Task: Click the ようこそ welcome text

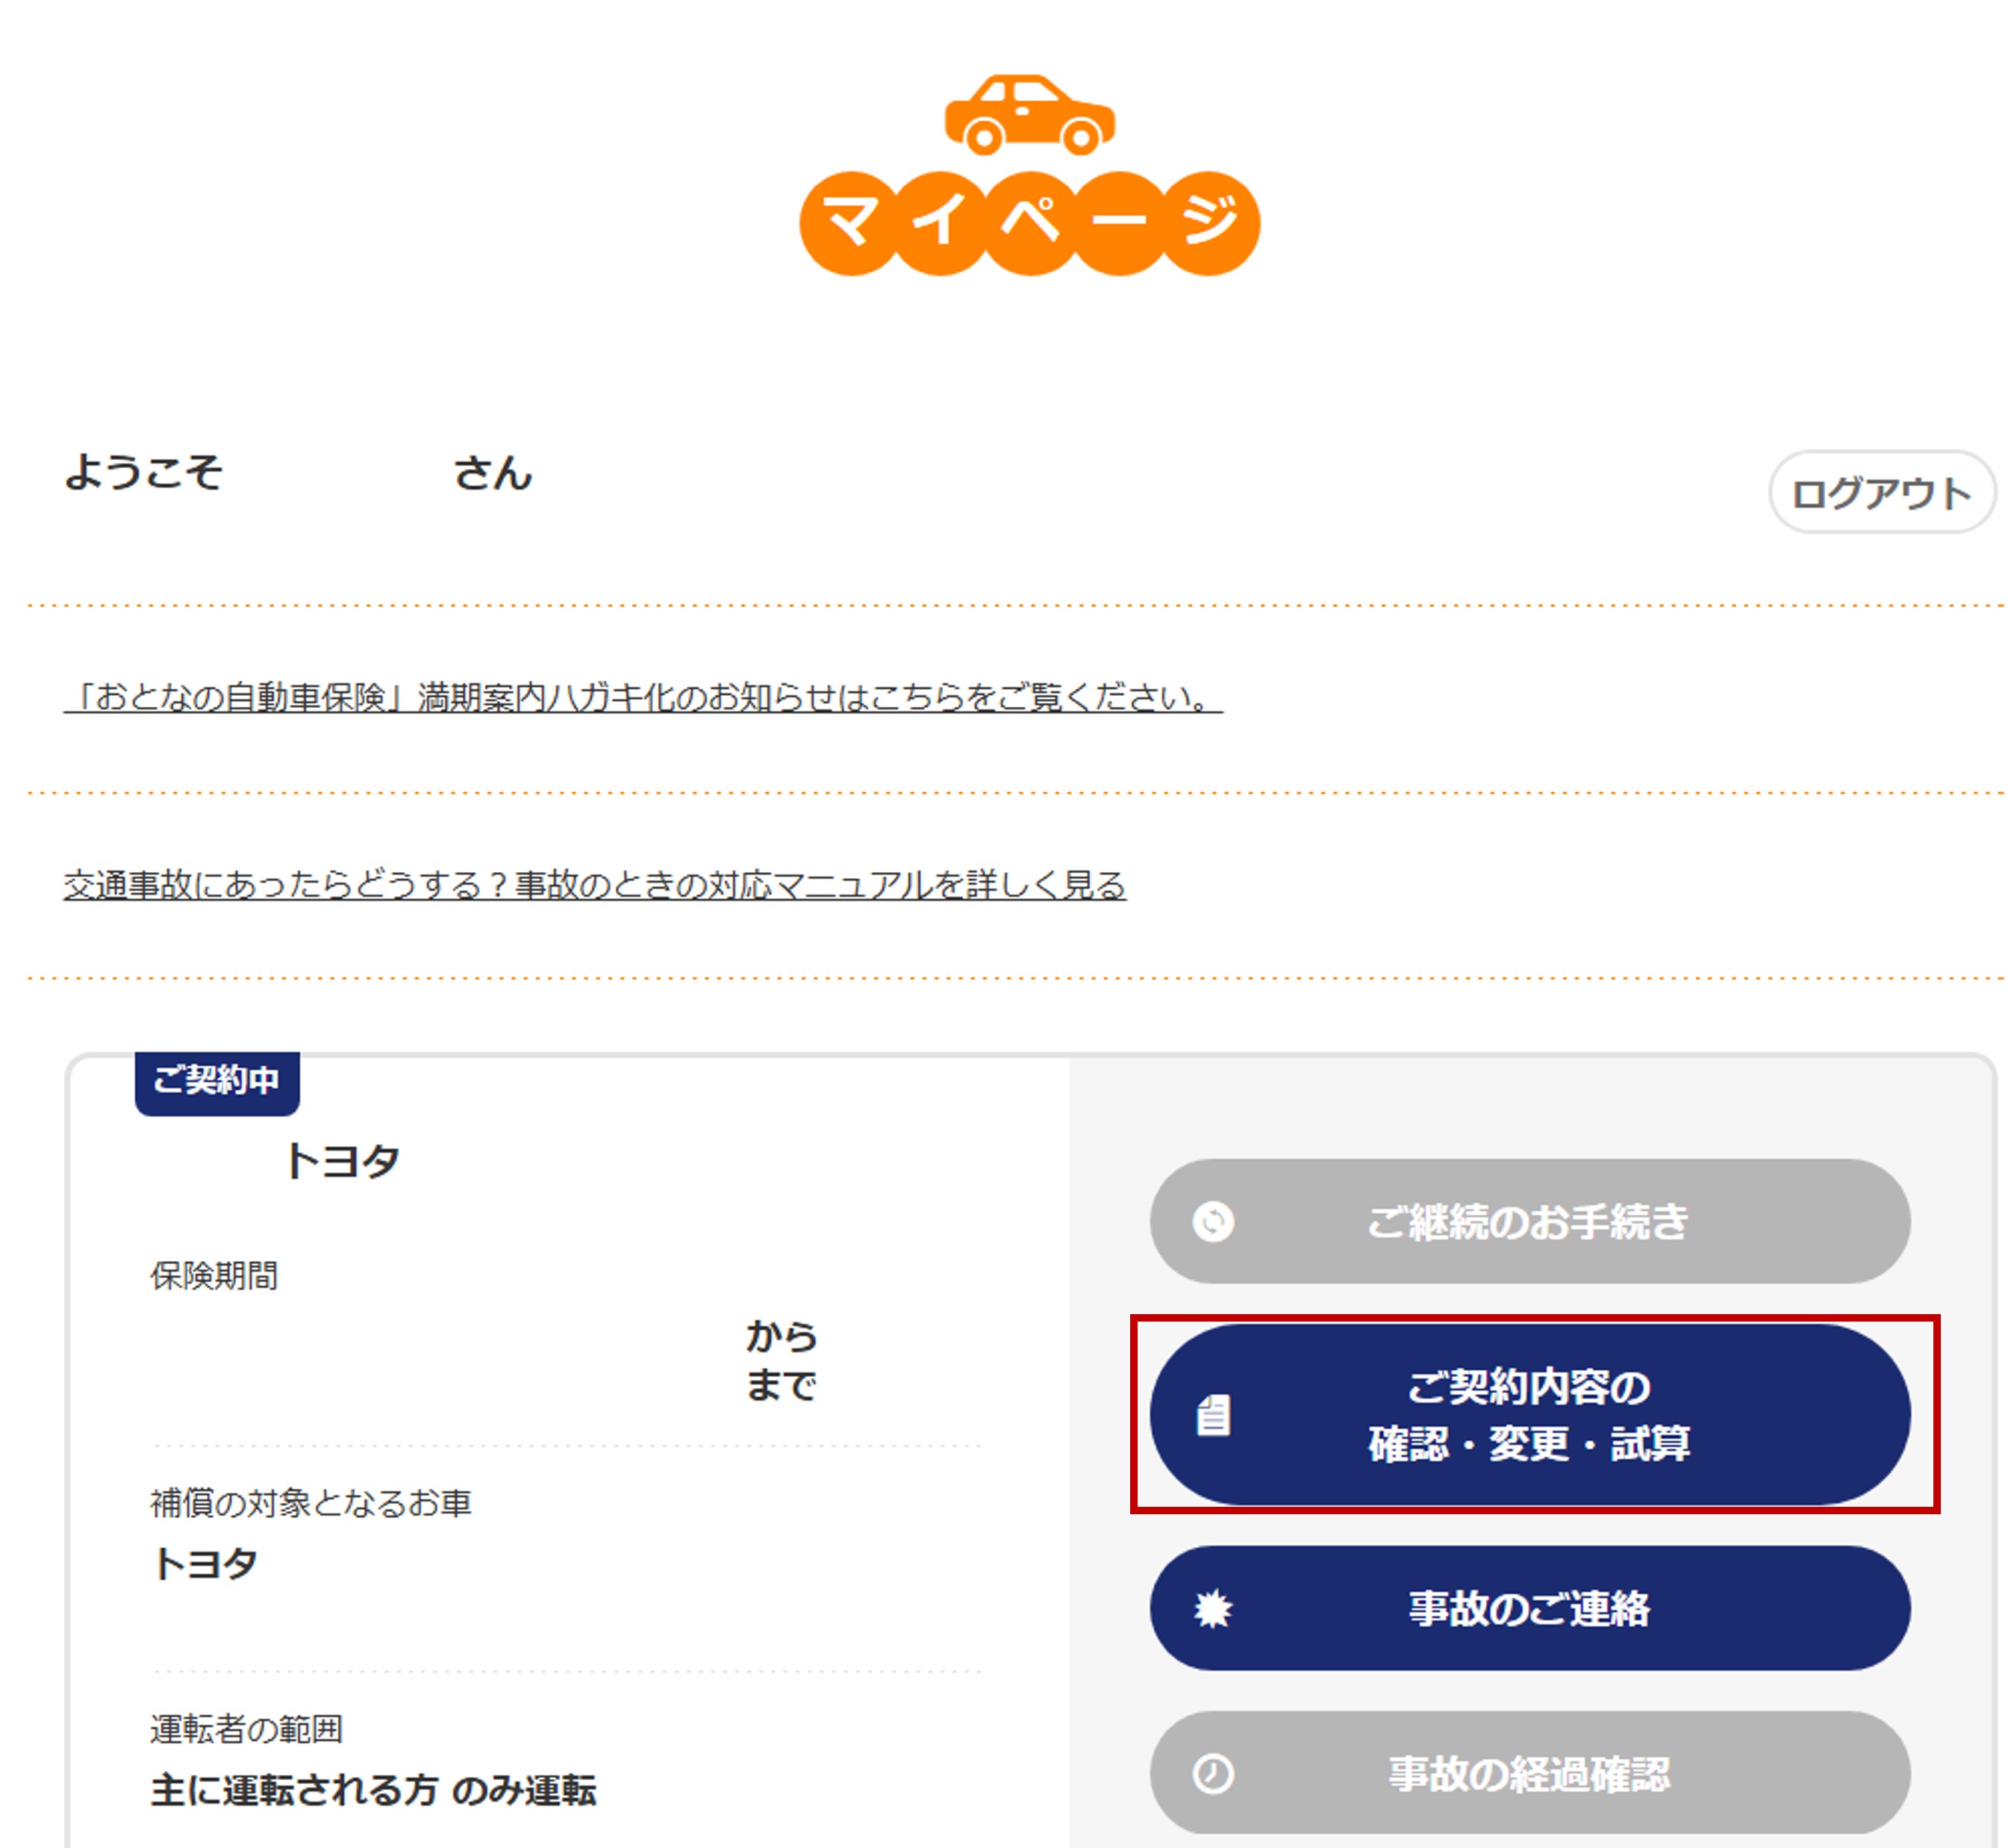Action: point(144,473)
